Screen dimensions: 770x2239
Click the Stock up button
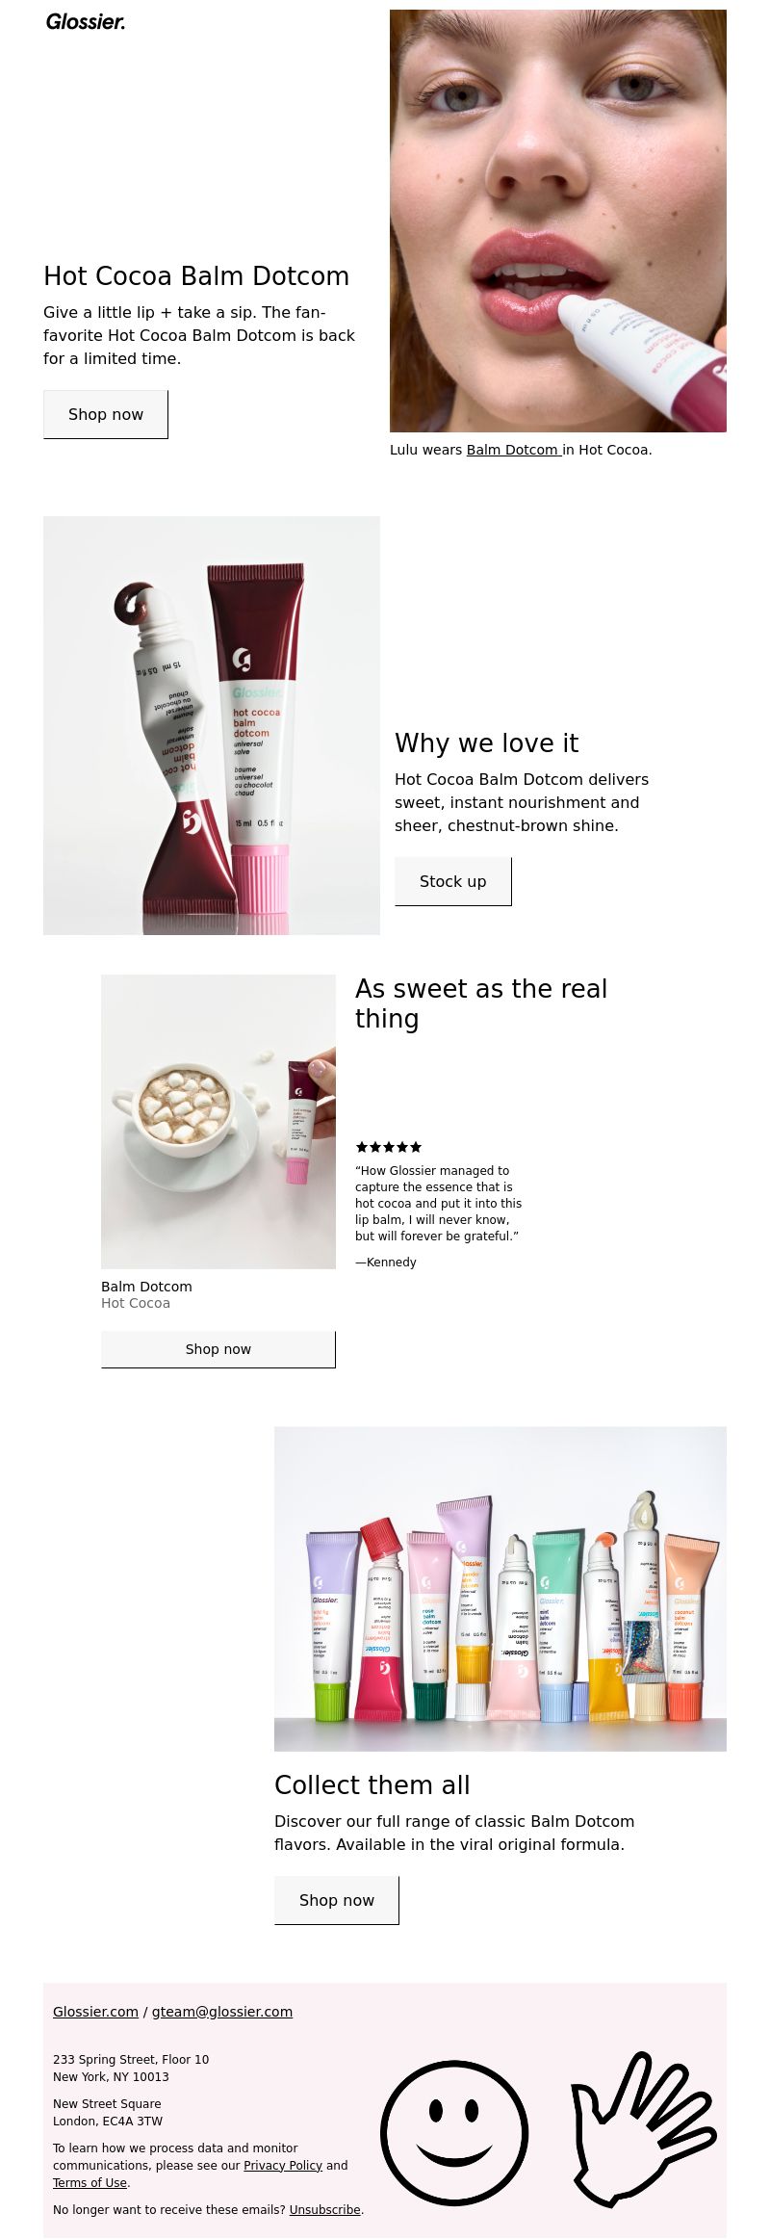[x=453, y=881]
